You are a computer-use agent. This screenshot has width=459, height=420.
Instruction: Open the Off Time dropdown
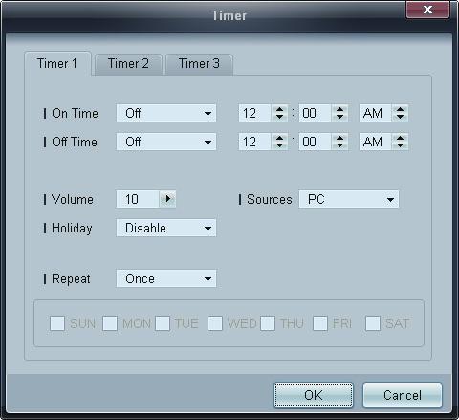(166, 142)
